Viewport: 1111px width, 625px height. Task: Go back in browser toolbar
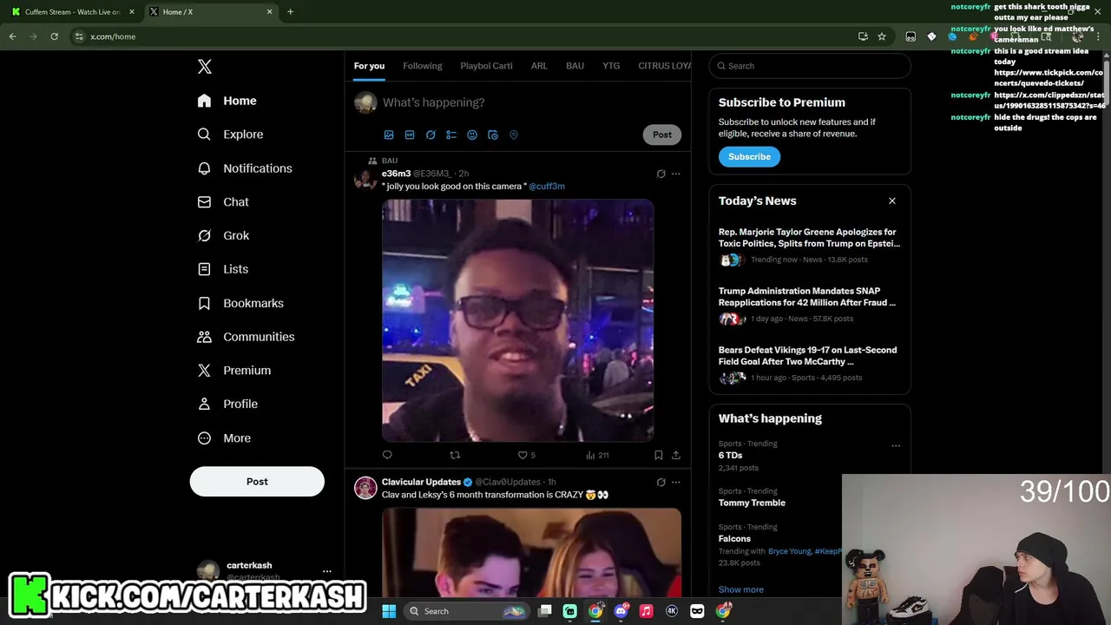tap(12, 36)
